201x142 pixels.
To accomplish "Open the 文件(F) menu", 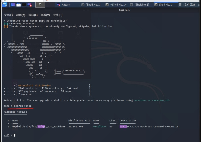I will point(8,15).
